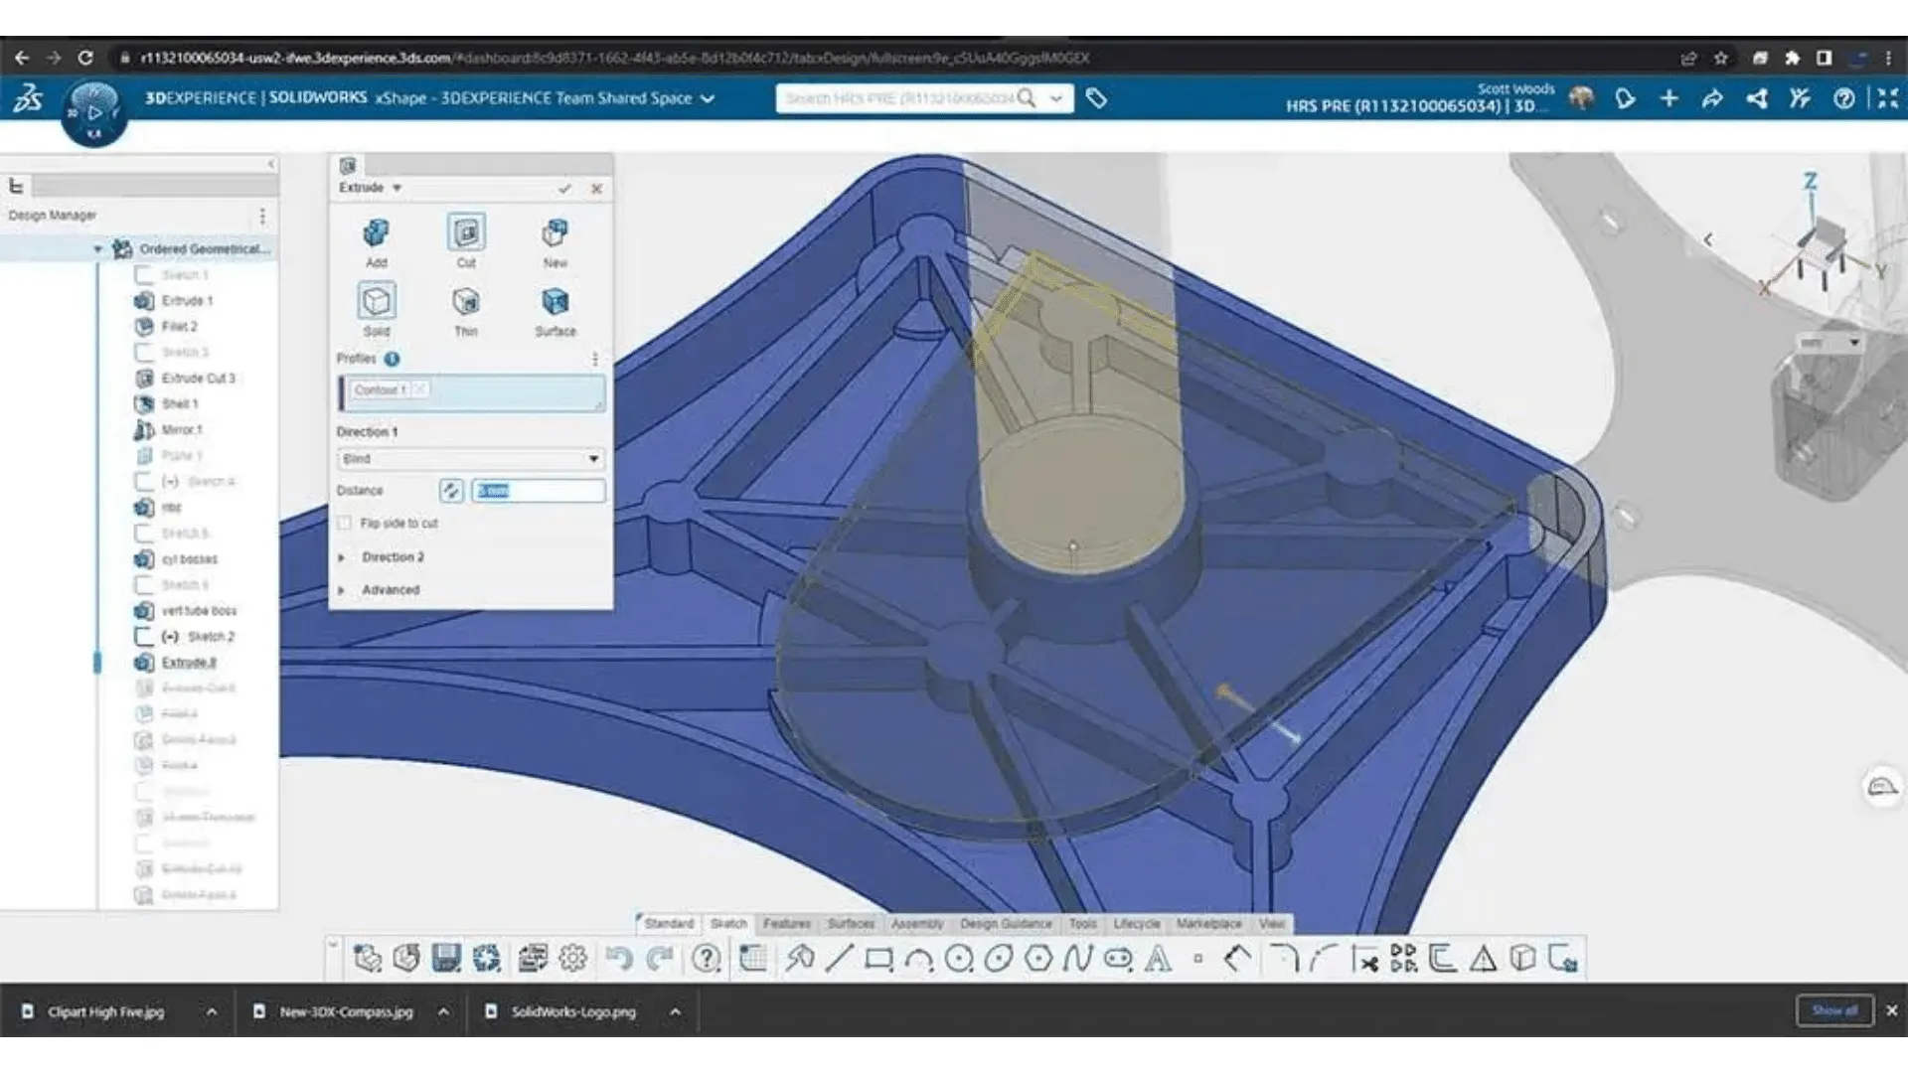1908x1073 pixels.
Task: Select the Line sketch tool
Action: [839, 959]
